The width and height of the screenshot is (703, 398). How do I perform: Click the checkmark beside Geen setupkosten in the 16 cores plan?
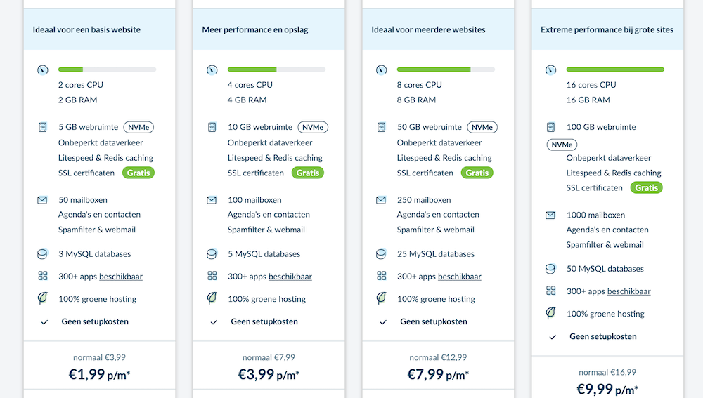553,337
